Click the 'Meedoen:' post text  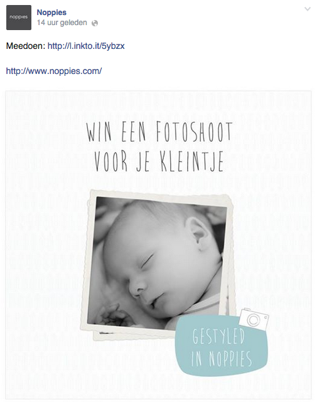(x=26, y=46)
